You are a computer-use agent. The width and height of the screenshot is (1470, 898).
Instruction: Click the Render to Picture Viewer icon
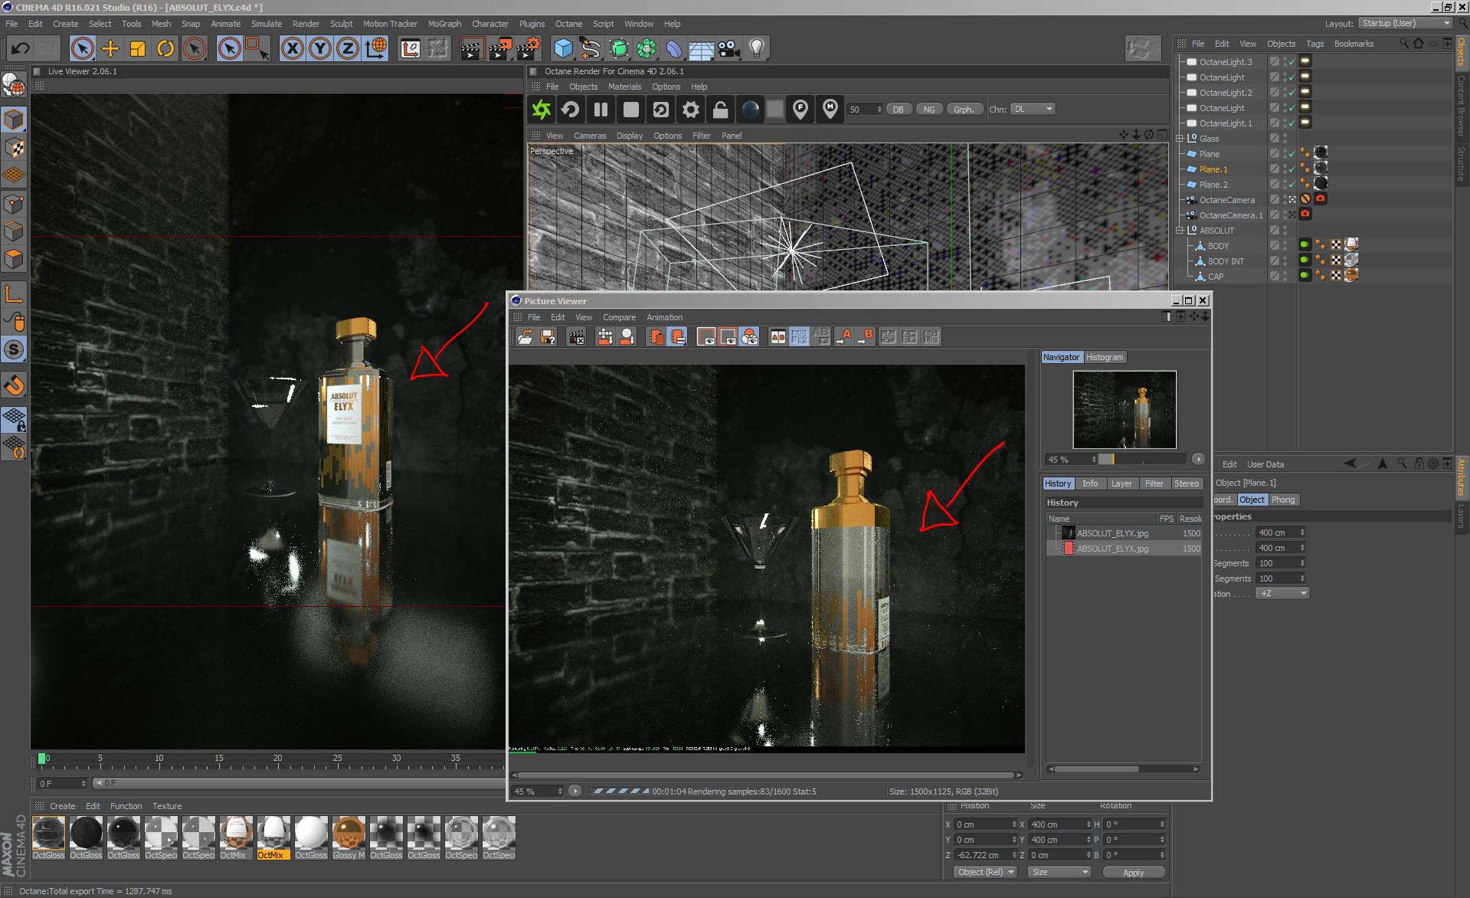(499, 48)
